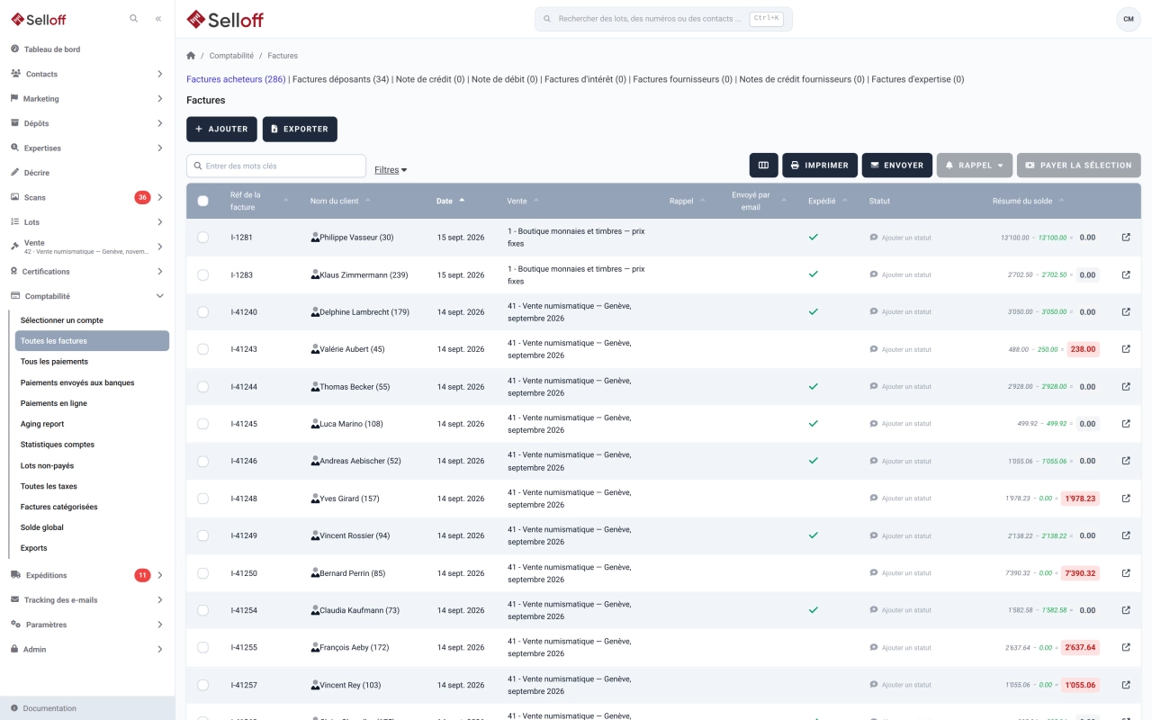
Task: Open invoice I-41243 external link icon
Action: click(x=1126, y=349)
